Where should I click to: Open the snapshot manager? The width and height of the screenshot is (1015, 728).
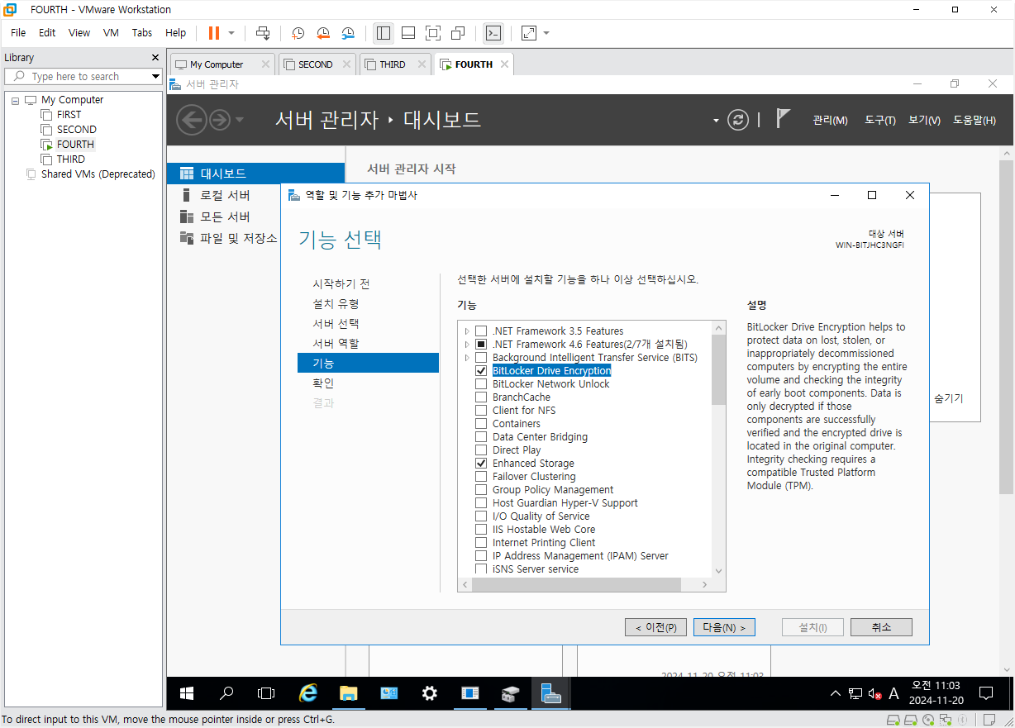click(x=348, y=33)
